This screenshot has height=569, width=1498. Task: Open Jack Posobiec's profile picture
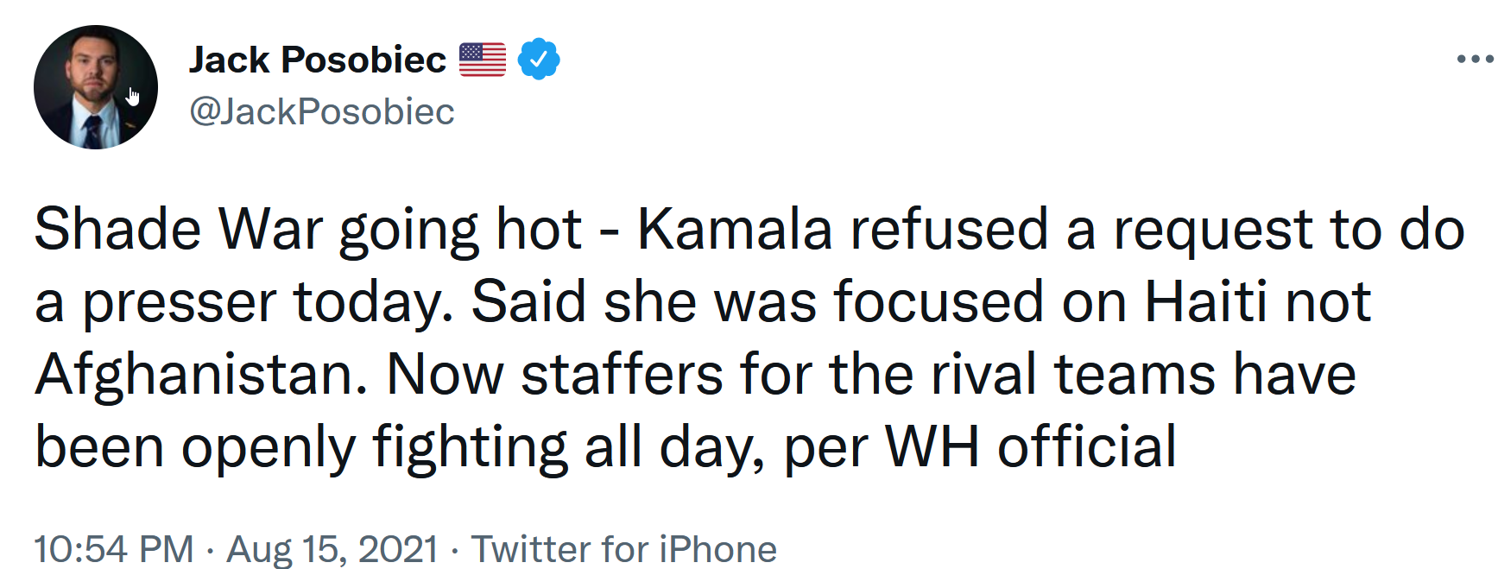coord(96,87)
